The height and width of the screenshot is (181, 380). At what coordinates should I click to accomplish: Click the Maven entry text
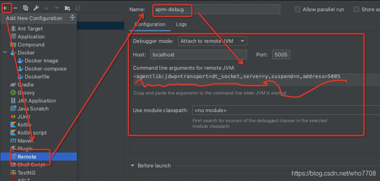26,141
